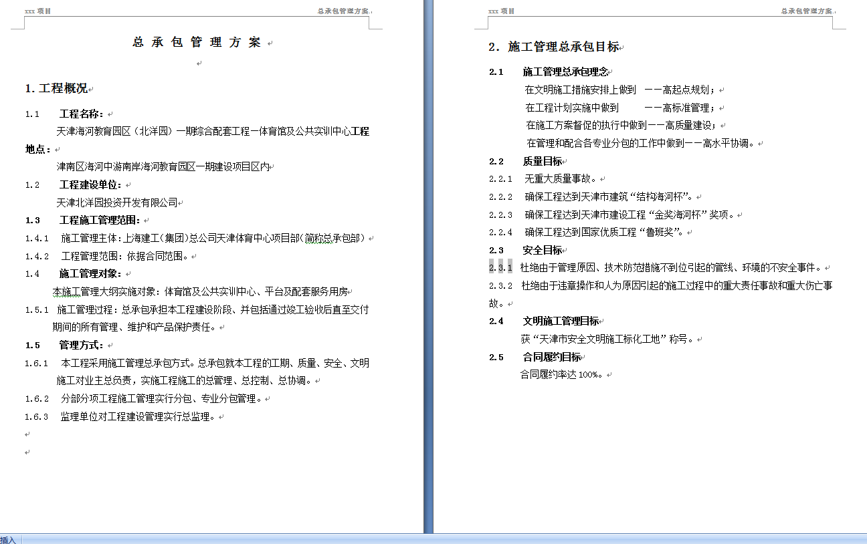Click the 插入 mode indicator in status bar
The height and width of the screenshot is (544, 867).
coord(8,539)
